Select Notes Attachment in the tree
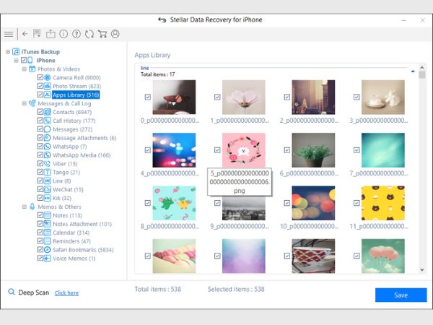Viewport: 433px width, 325px height. point(82,224)
